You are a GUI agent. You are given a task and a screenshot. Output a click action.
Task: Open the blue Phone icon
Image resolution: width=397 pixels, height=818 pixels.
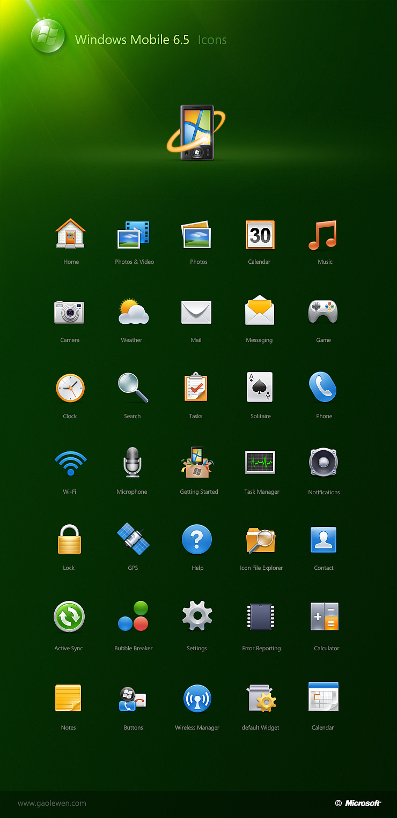tap(323, 387)
